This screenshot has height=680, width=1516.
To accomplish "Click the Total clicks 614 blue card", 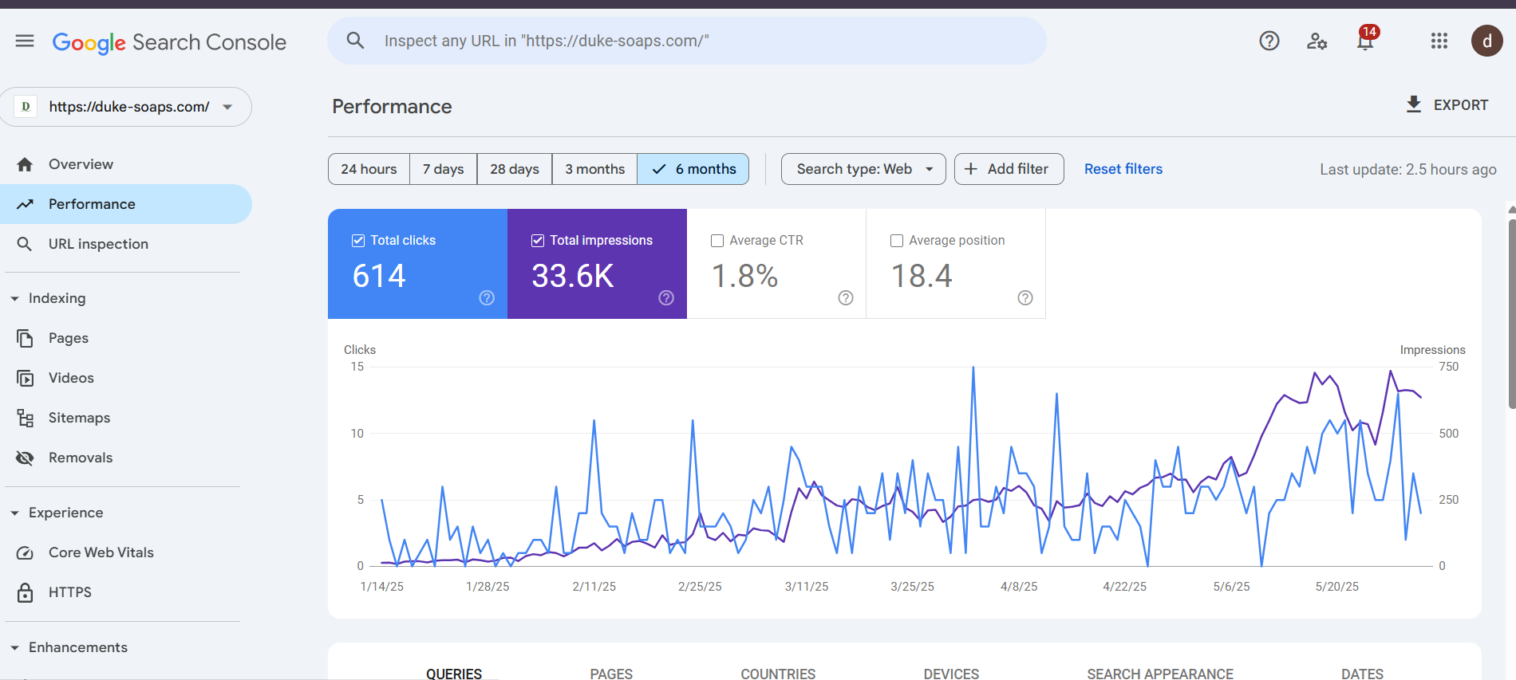I will 417,264.
